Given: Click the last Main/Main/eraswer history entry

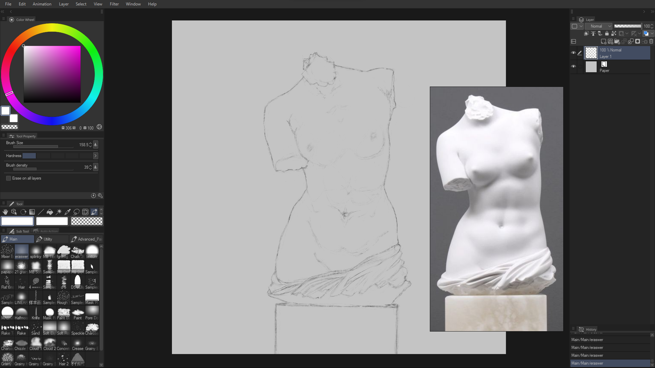Looking at the screenshot, I should 610,363.
